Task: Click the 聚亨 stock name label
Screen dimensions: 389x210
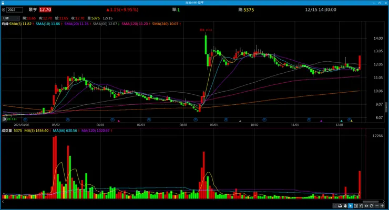Action: (33, 9)
